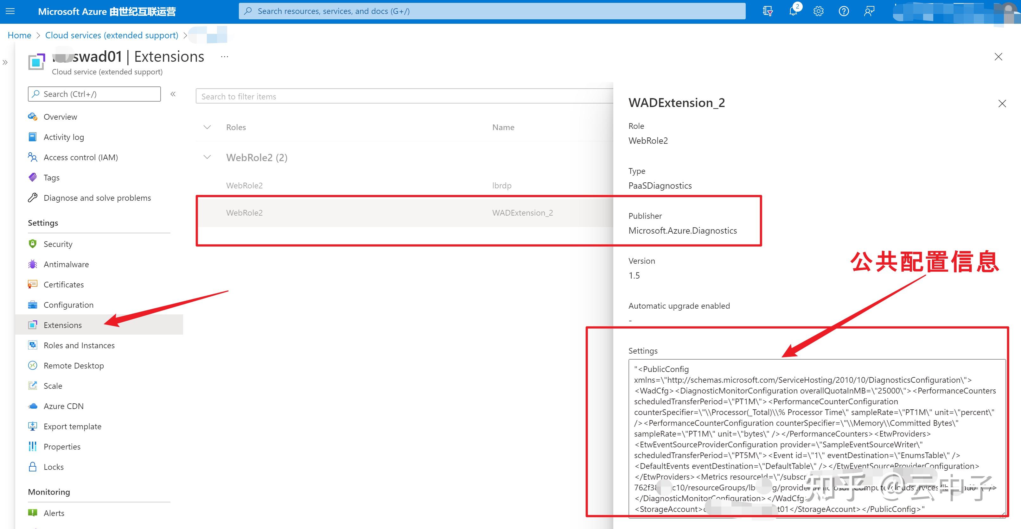The image size is (1021, 529).
Task: Open the notifications bell
Action: (x=793, y=11)
